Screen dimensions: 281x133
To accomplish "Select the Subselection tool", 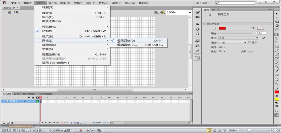I will pos(277,18).
